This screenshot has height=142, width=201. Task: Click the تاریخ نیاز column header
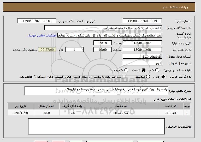(x=21, y=106)
